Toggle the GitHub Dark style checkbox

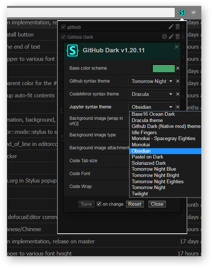coord(63,37)
